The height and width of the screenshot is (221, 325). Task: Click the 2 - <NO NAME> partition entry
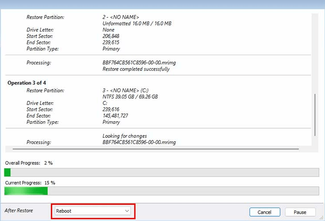click(x=121, y=17)
